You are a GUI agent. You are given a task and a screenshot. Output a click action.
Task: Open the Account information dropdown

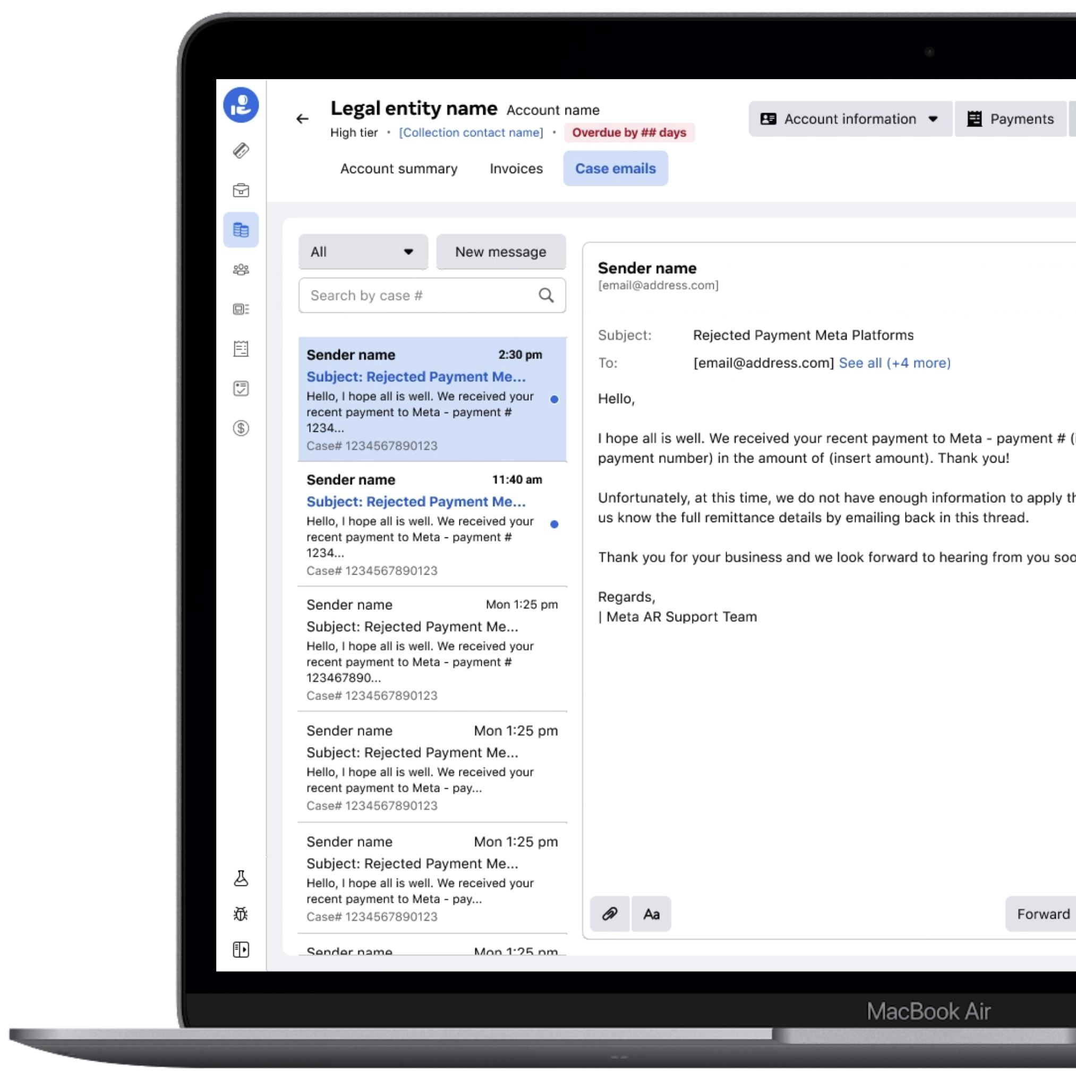849,118
